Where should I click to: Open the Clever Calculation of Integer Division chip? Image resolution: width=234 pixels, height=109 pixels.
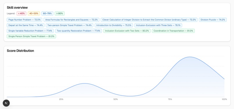point(149,20)
